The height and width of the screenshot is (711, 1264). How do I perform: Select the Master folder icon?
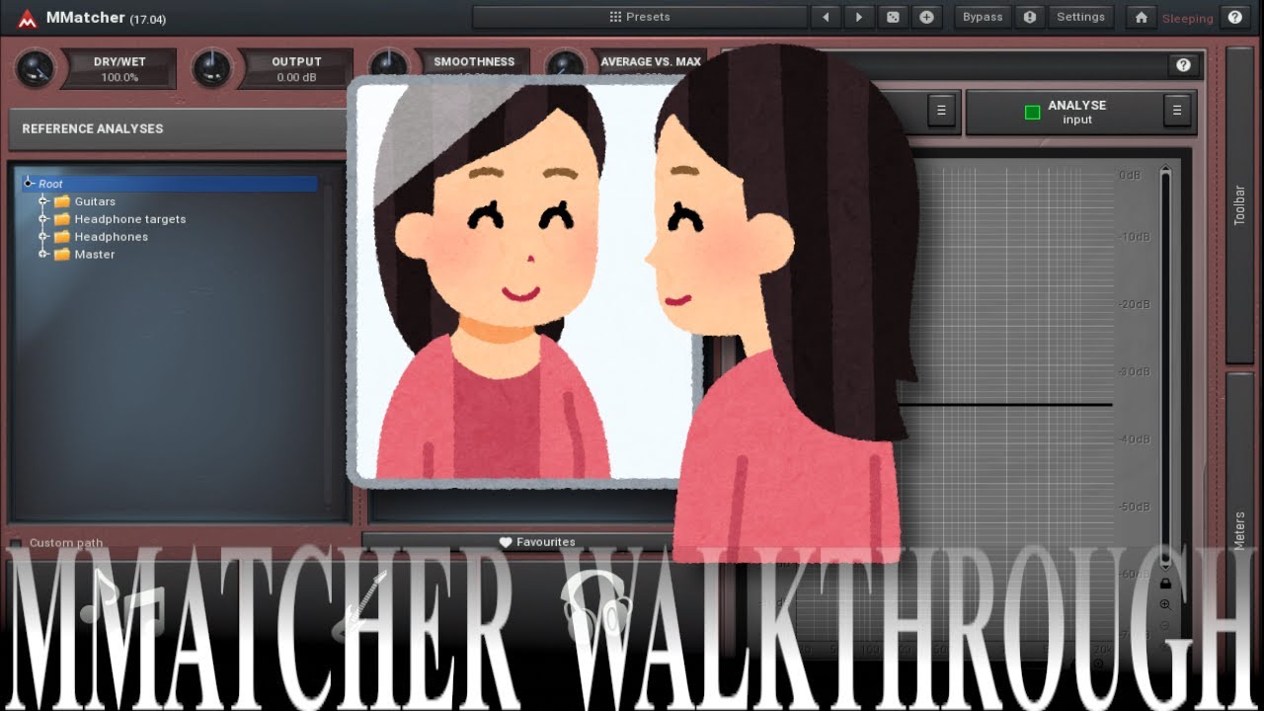tap(62, 255)
